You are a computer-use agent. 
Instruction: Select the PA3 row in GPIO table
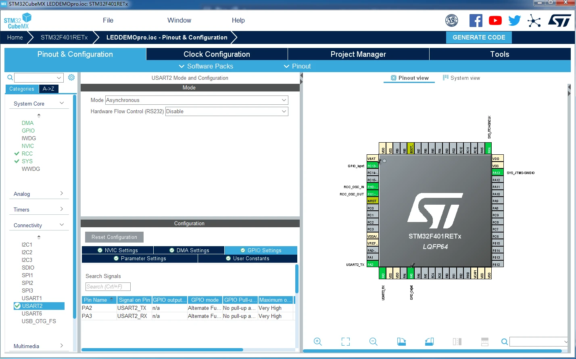point(188,316)
